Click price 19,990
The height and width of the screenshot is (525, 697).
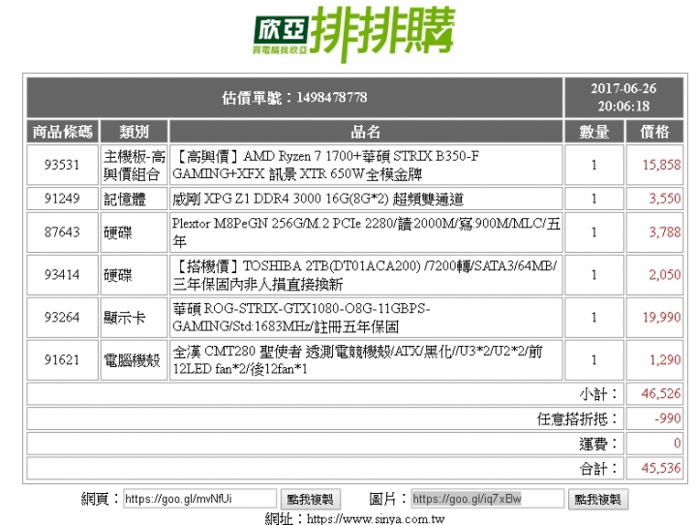click(x=661, y=317)
